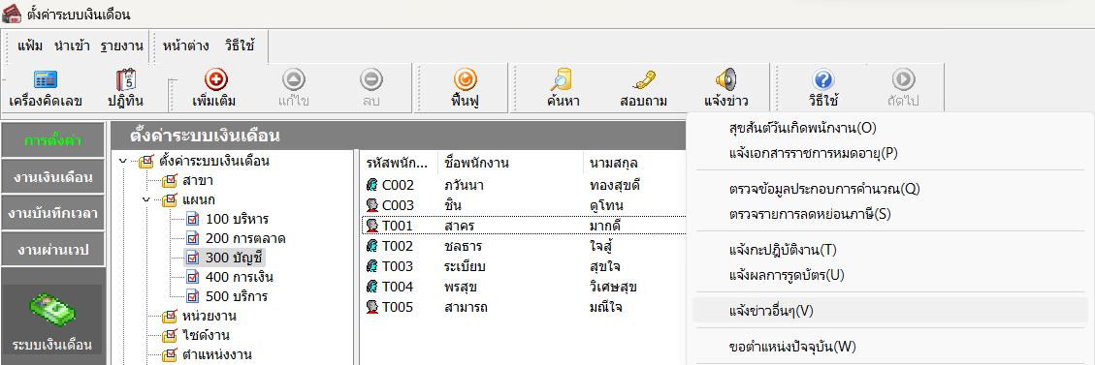Open the นำเข้า menu
This screenshot has height=365, width=1095.
click(x=71, y=46)
